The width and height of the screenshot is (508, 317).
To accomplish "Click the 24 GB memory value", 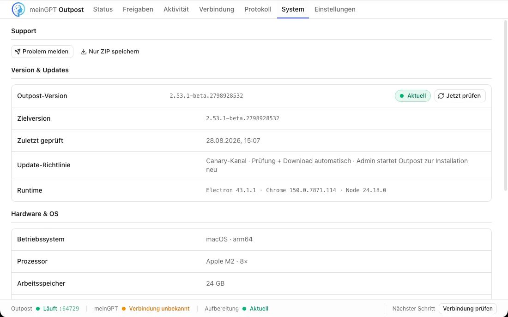I will coord(216,283).
